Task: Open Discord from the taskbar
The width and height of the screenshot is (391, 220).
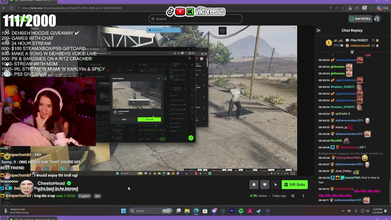Action: (x=214, y=211)
